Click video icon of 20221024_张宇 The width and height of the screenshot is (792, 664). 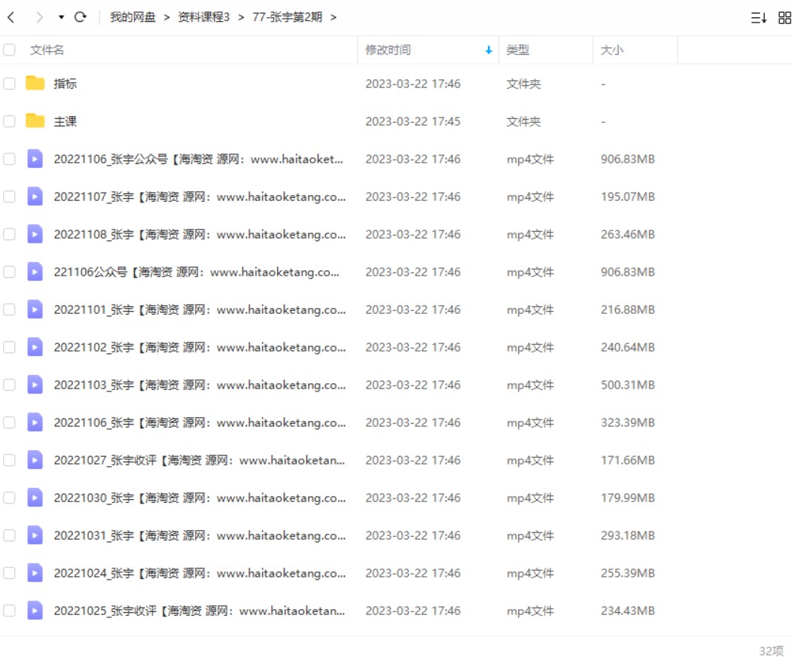(35, 573)
